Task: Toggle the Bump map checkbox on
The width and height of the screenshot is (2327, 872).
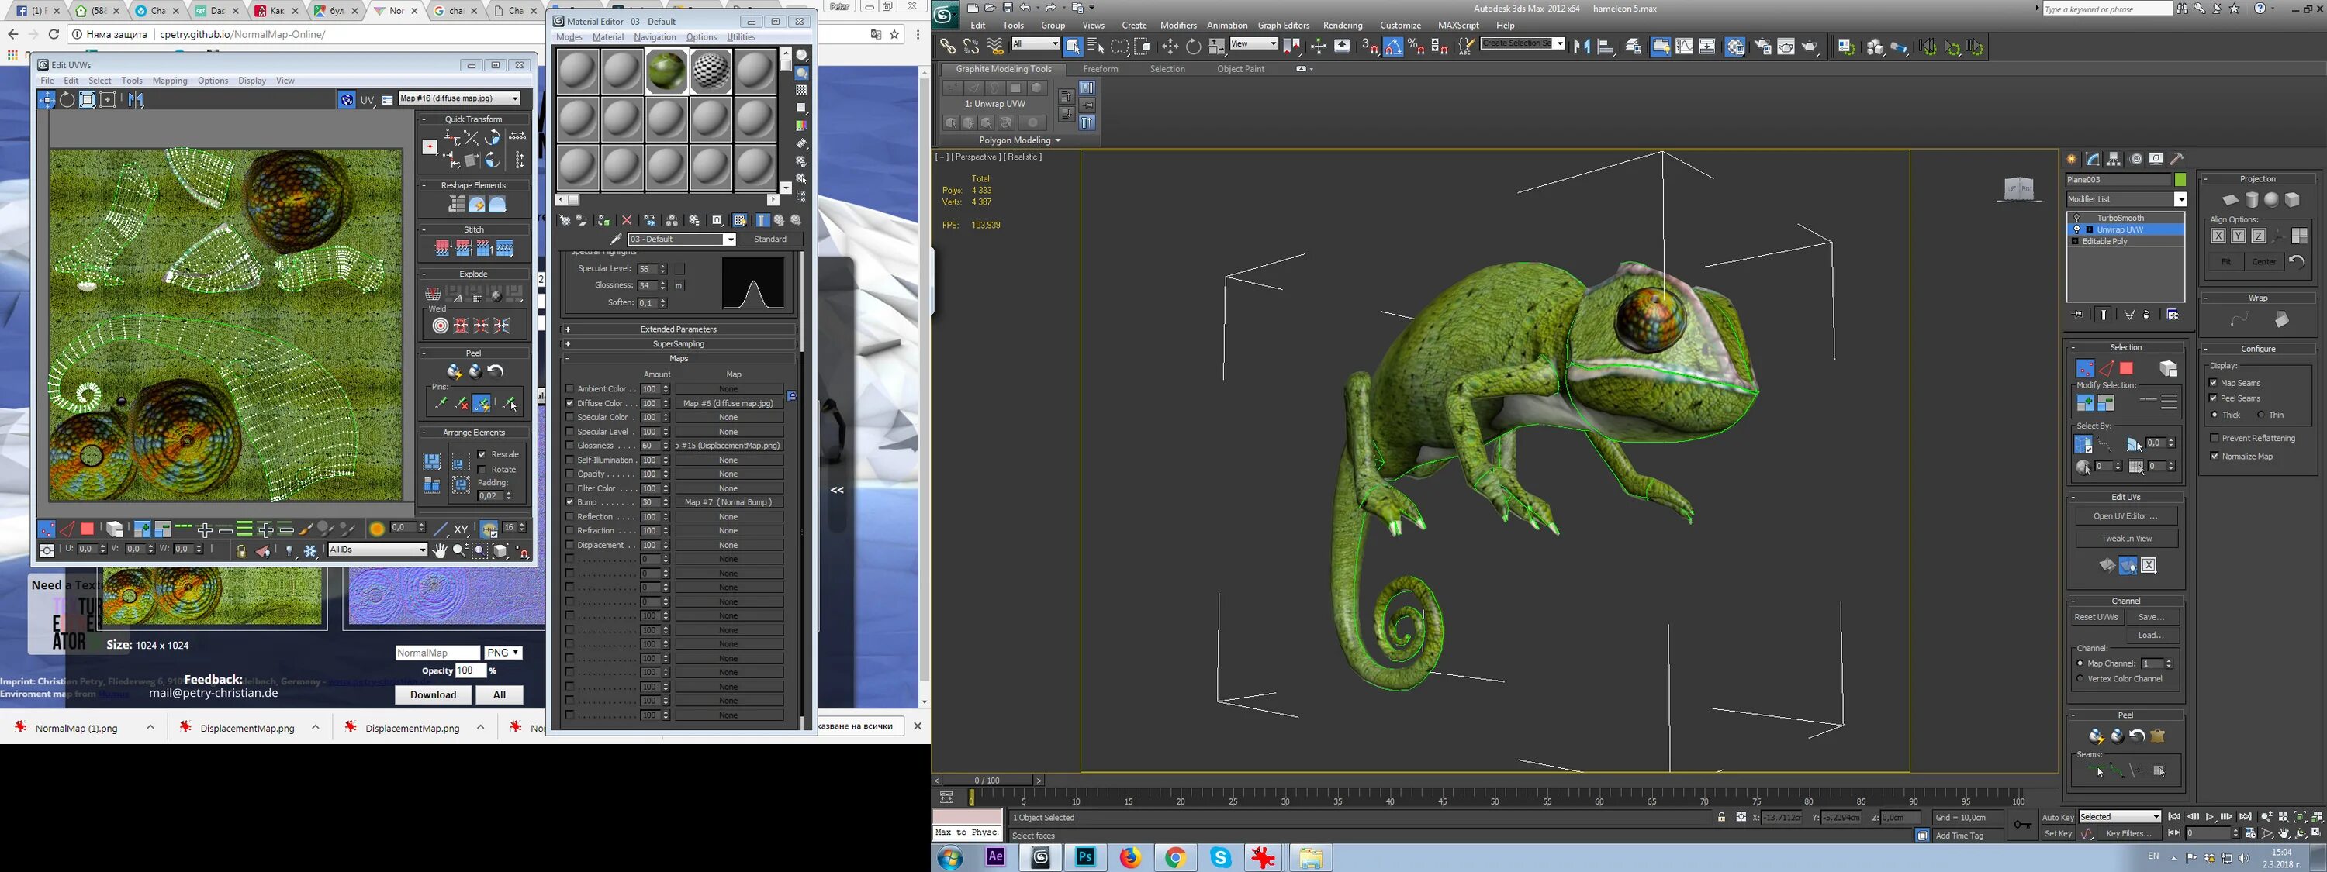Action: coord(567,503)
